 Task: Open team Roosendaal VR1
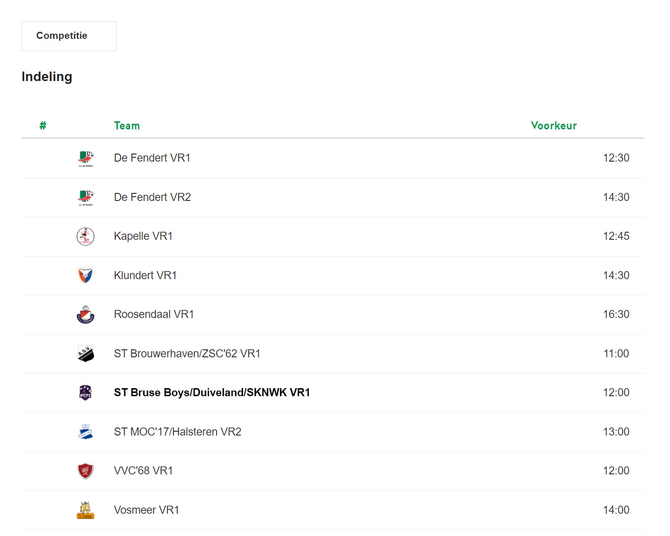coord(154,315)
